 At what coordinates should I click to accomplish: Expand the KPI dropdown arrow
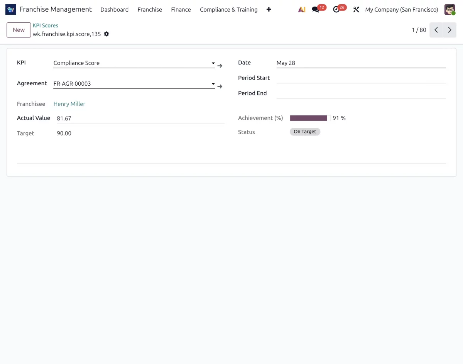pos(213,63)
